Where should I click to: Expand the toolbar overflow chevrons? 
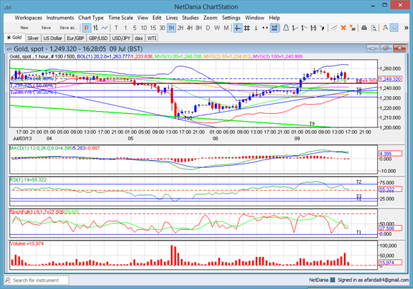pos(406,28)
